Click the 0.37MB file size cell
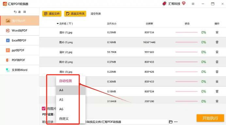The width and height of the screenshot is (226, 125). [112, 62]
